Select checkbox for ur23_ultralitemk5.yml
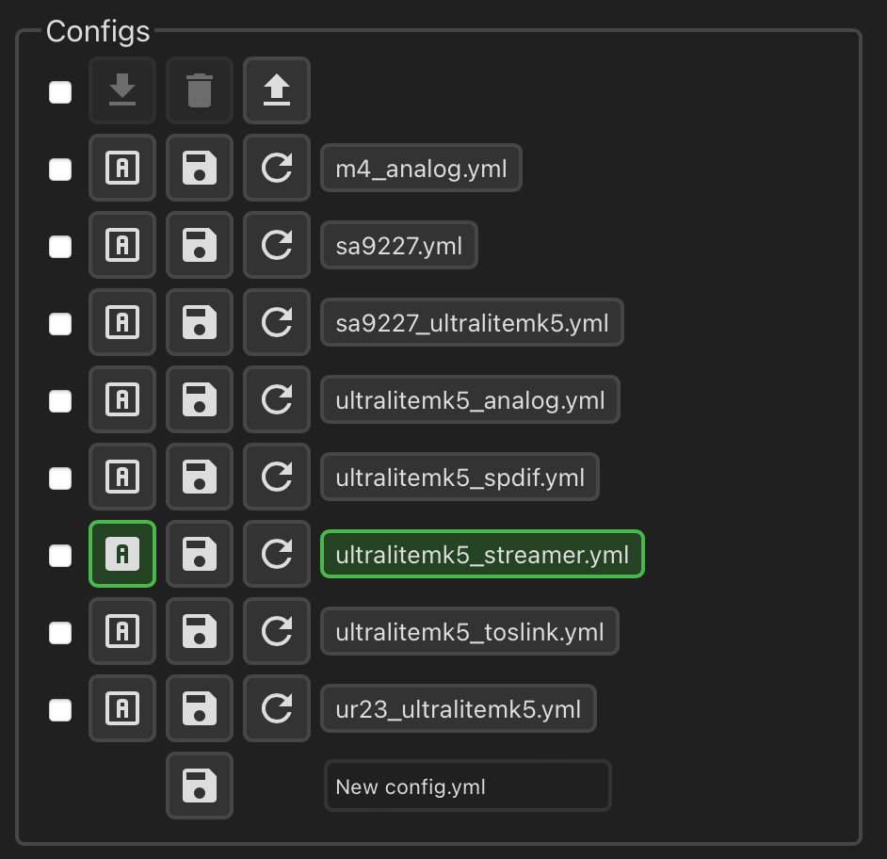The height and width of the screenshot is (859, 887). tap(60, 710)
